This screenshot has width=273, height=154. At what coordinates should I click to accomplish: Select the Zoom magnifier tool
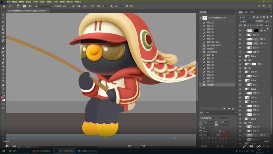pos(3,88)
